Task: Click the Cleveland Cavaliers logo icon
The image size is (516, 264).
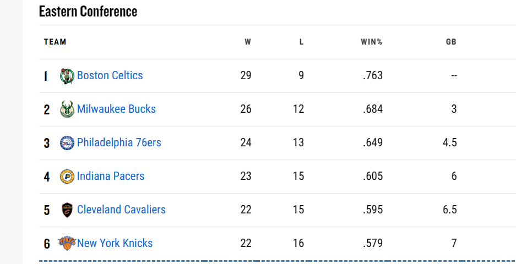Action: click(67, 210)
